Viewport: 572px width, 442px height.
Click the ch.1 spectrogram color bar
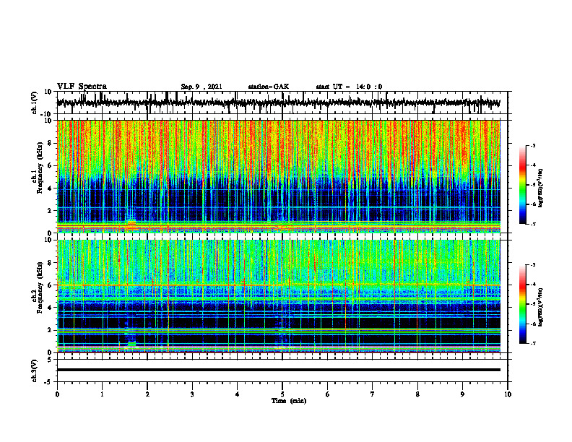523,185
